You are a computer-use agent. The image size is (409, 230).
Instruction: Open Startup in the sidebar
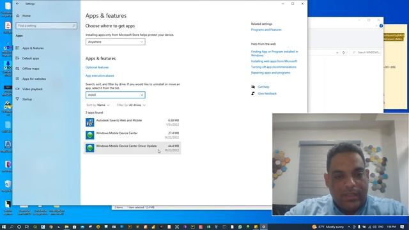point(27,100)
